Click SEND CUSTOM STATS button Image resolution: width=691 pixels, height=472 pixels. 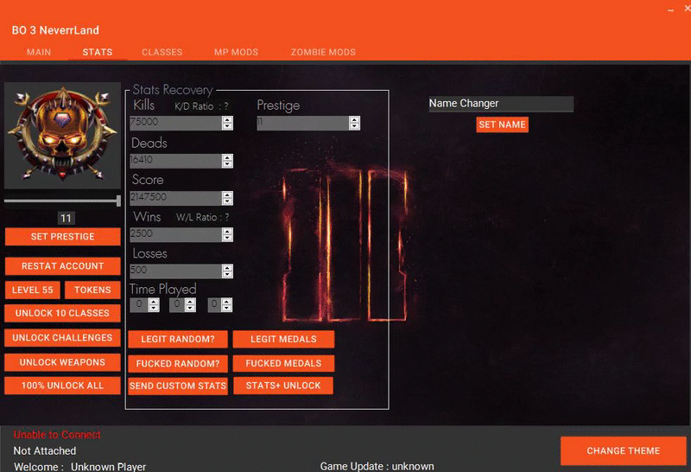tap(178, 386)
